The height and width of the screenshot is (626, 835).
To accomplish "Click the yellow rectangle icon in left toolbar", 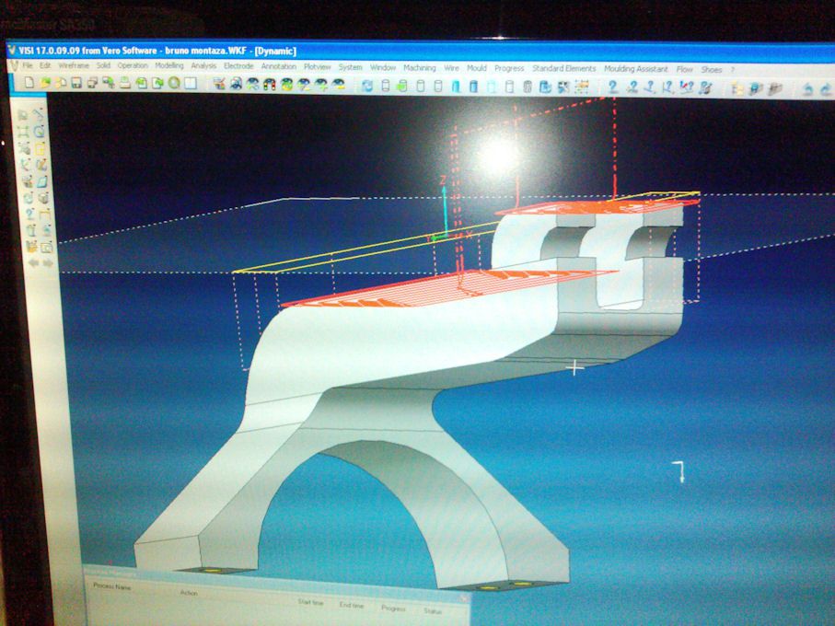I will [x=41, y=148].
